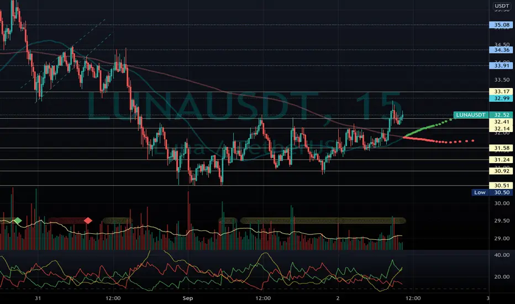Viewport: 515px width, 304px height.
Task: Click the 29.00 price scale value
Action: (x=502, y=239)
